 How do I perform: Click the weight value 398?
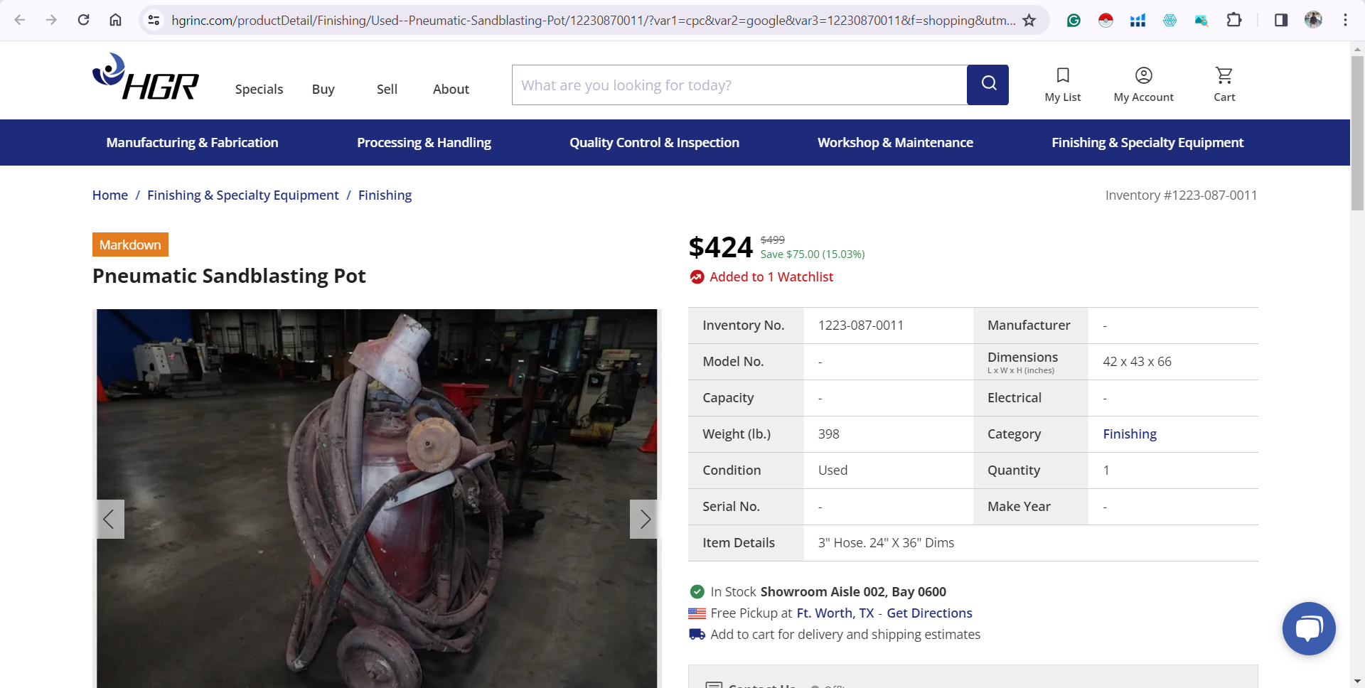[828, 434]
